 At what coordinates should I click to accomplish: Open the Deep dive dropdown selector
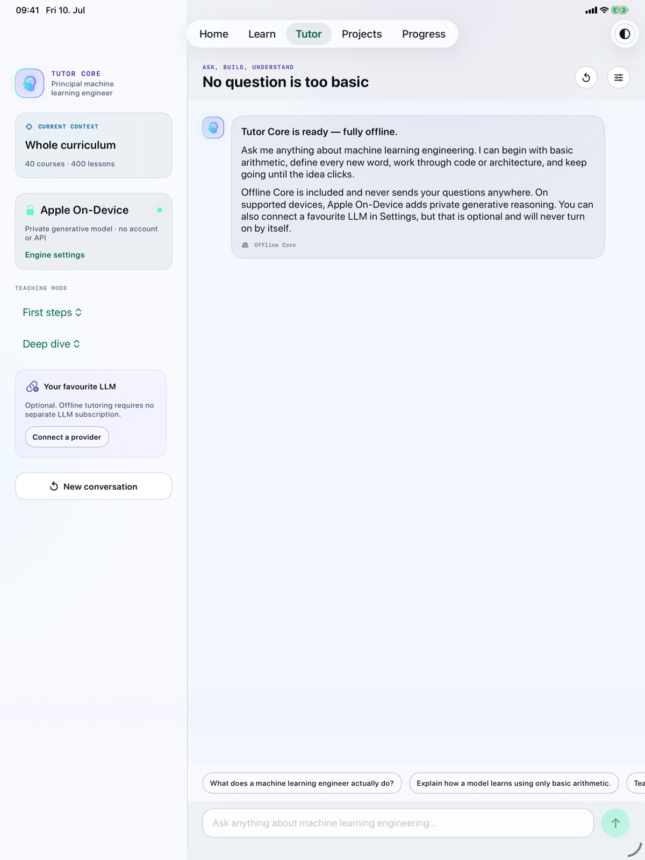(x=51, y=344)
